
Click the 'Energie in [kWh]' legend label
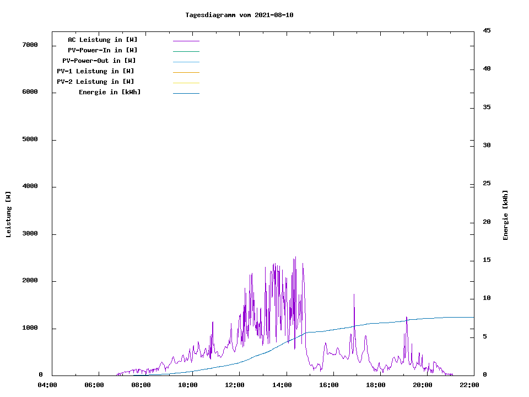110,92
